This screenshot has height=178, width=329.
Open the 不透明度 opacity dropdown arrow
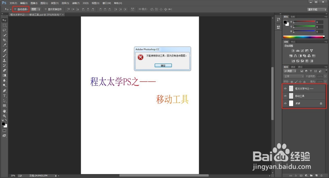pyautogui.click(x=325, y=76)
